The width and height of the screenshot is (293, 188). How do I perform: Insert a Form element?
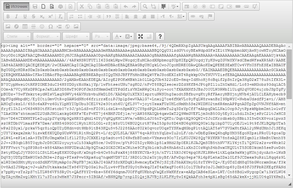point(187,6)
